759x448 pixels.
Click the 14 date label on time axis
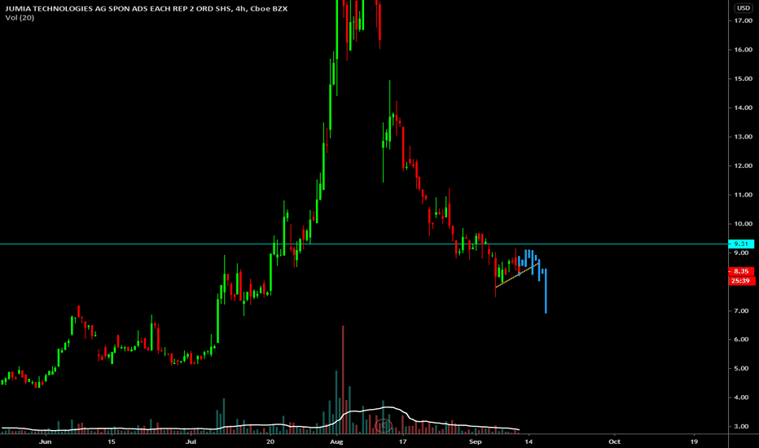529,441
